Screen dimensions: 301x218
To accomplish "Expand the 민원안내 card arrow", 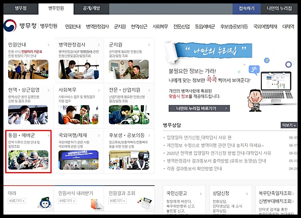I will [48, 45].
